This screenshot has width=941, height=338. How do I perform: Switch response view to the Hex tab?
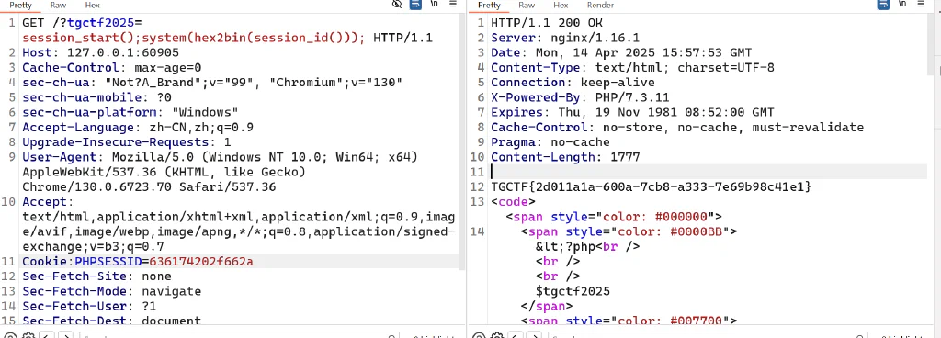(x=561, y=5)
